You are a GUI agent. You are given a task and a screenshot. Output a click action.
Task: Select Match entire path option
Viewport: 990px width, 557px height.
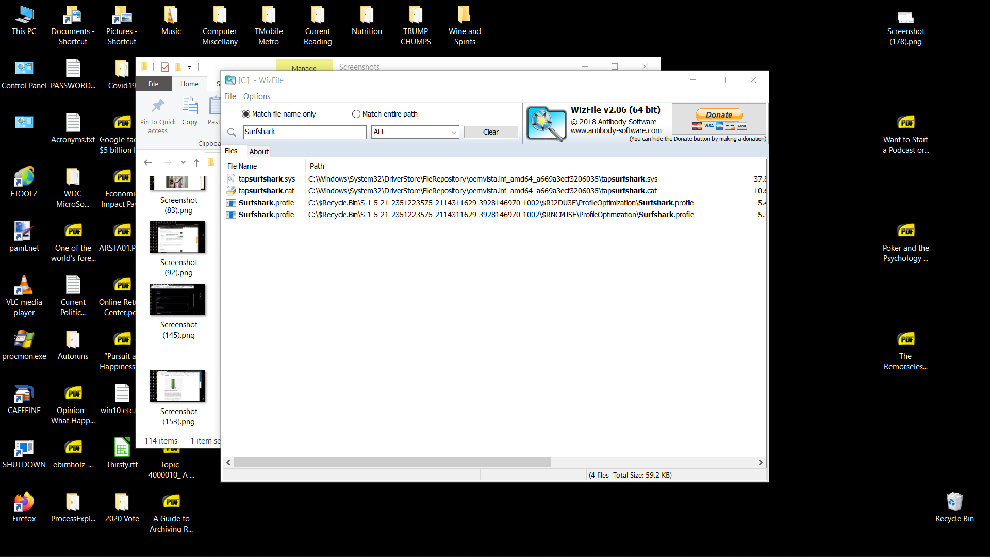point(385,114)
